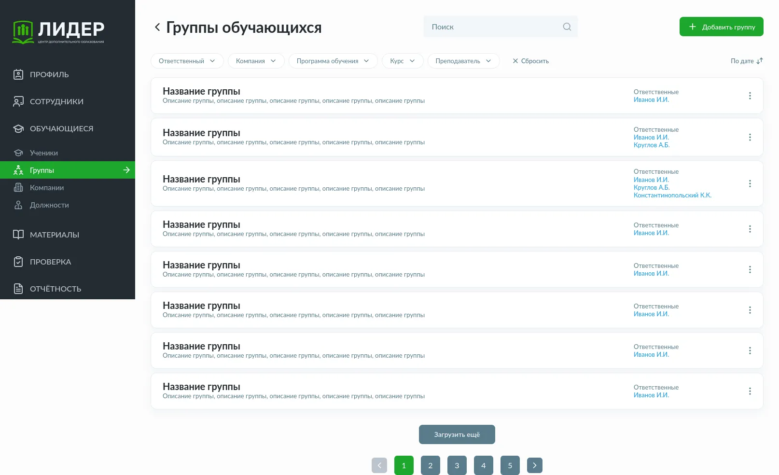
Task: Click in the Поиск search field
Action: [x=501, y=27]
